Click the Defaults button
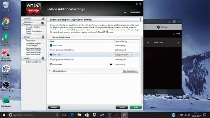The image size is (210, 118). pyautogui.click(x=54, y=107)
